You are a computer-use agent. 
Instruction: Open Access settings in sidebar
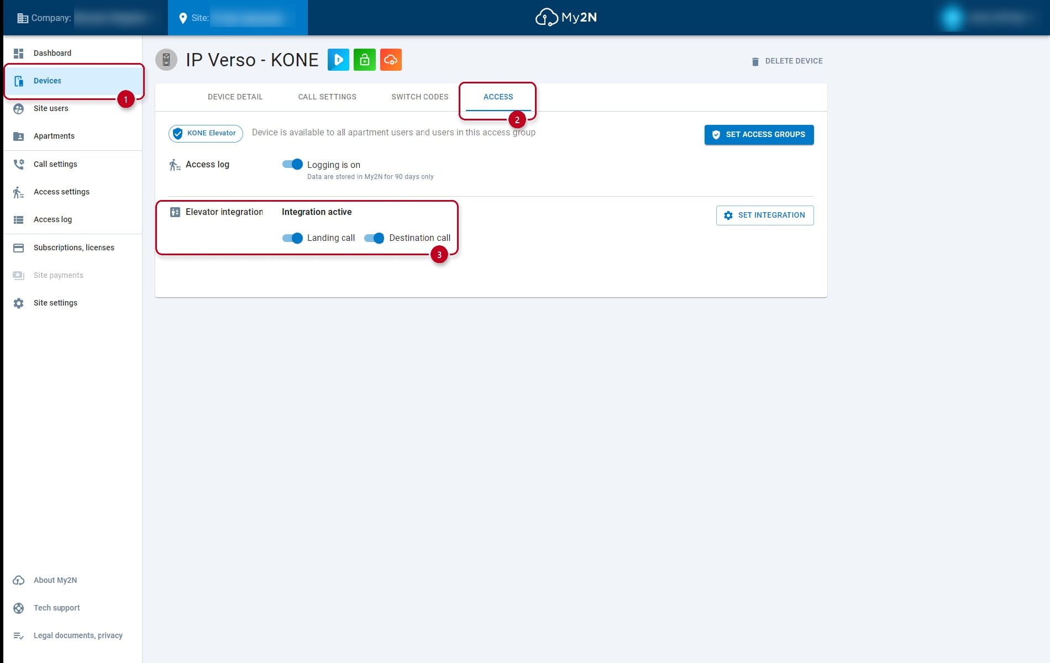pos(73,192)
